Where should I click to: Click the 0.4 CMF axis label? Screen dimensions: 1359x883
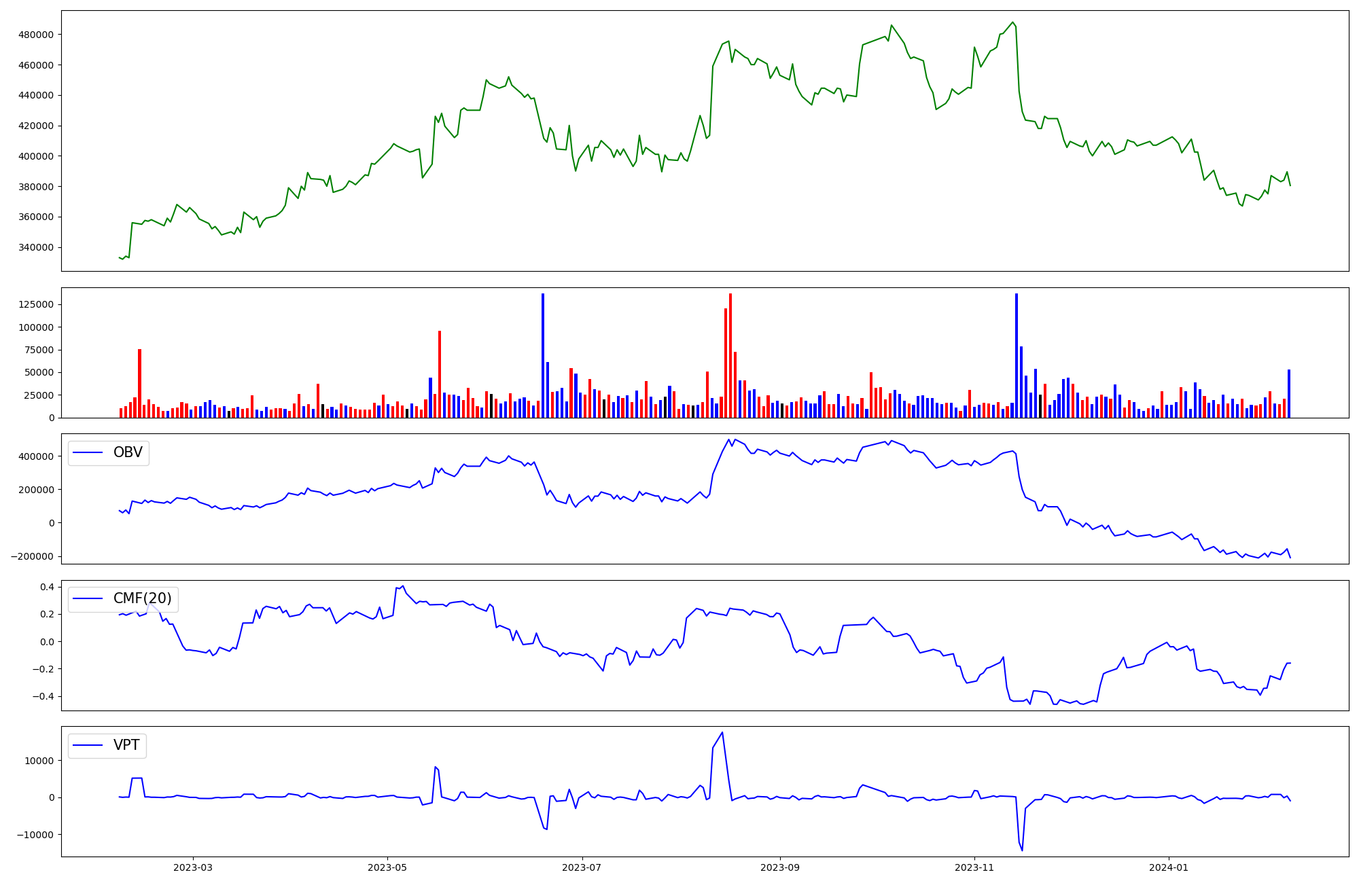click(47, 587)
